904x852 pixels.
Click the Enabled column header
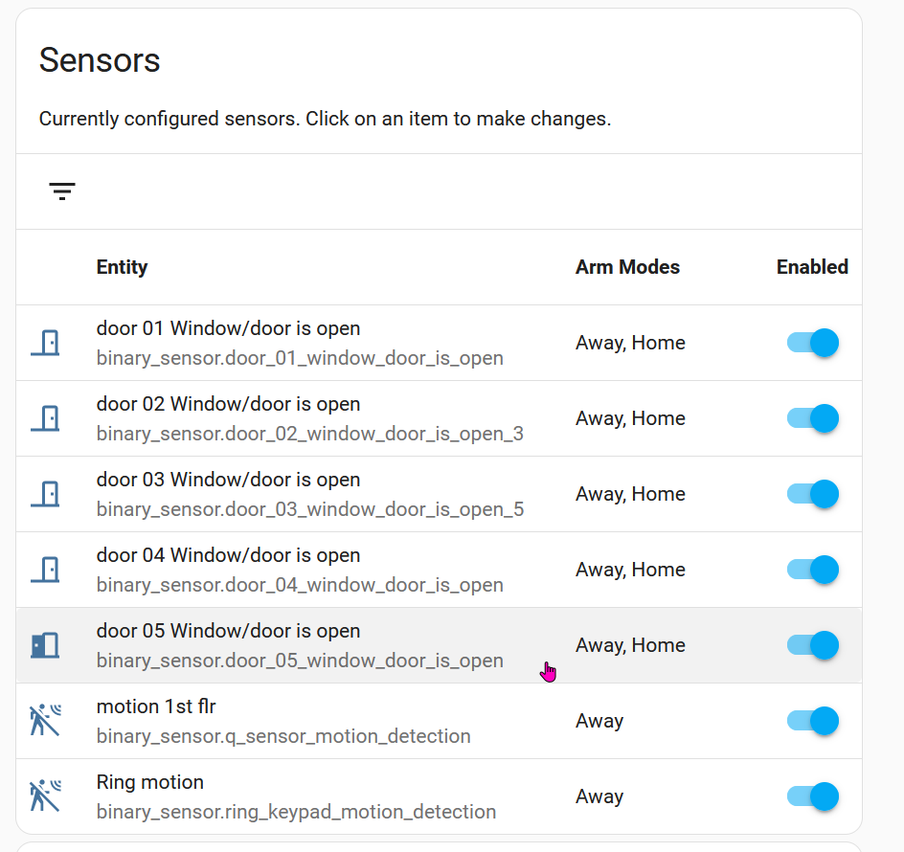click(812, 267)
